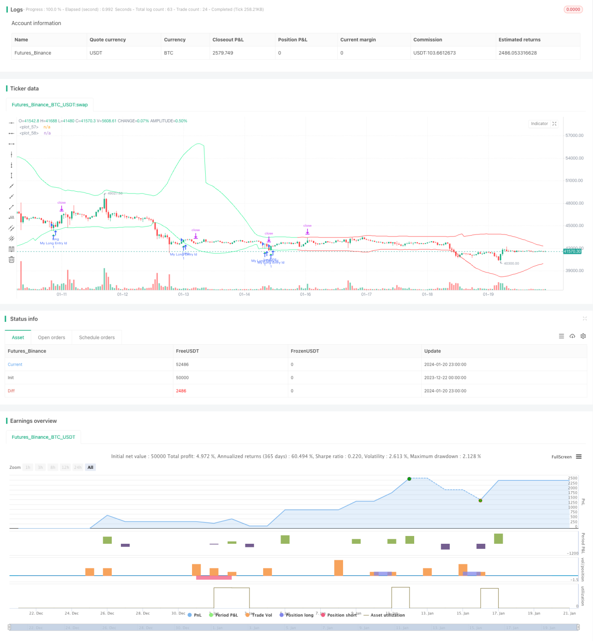
Task: Select the diagonal straight line tool
Action: click(x=11, y=186)
